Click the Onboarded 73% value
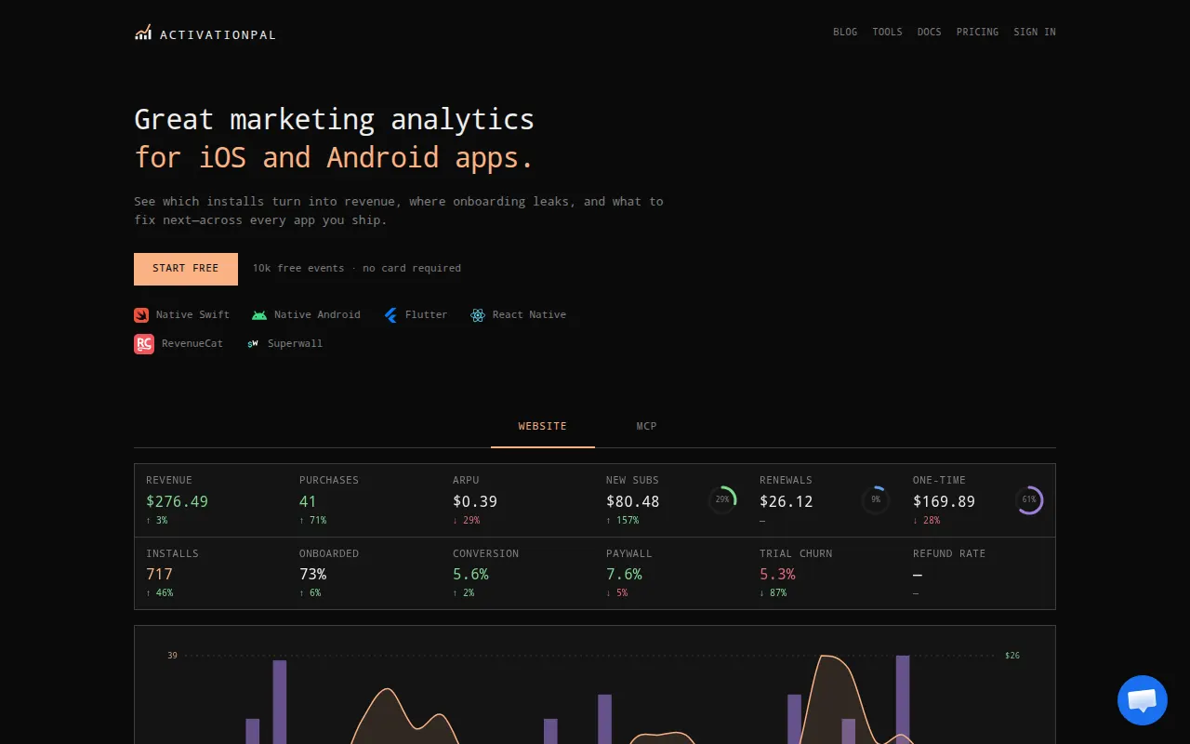This screenshot has width=1190, height=744. [x=313, y=575]
